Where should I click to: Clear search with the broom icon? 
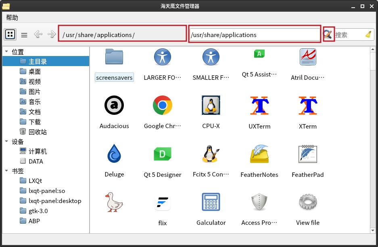(369, 35)
